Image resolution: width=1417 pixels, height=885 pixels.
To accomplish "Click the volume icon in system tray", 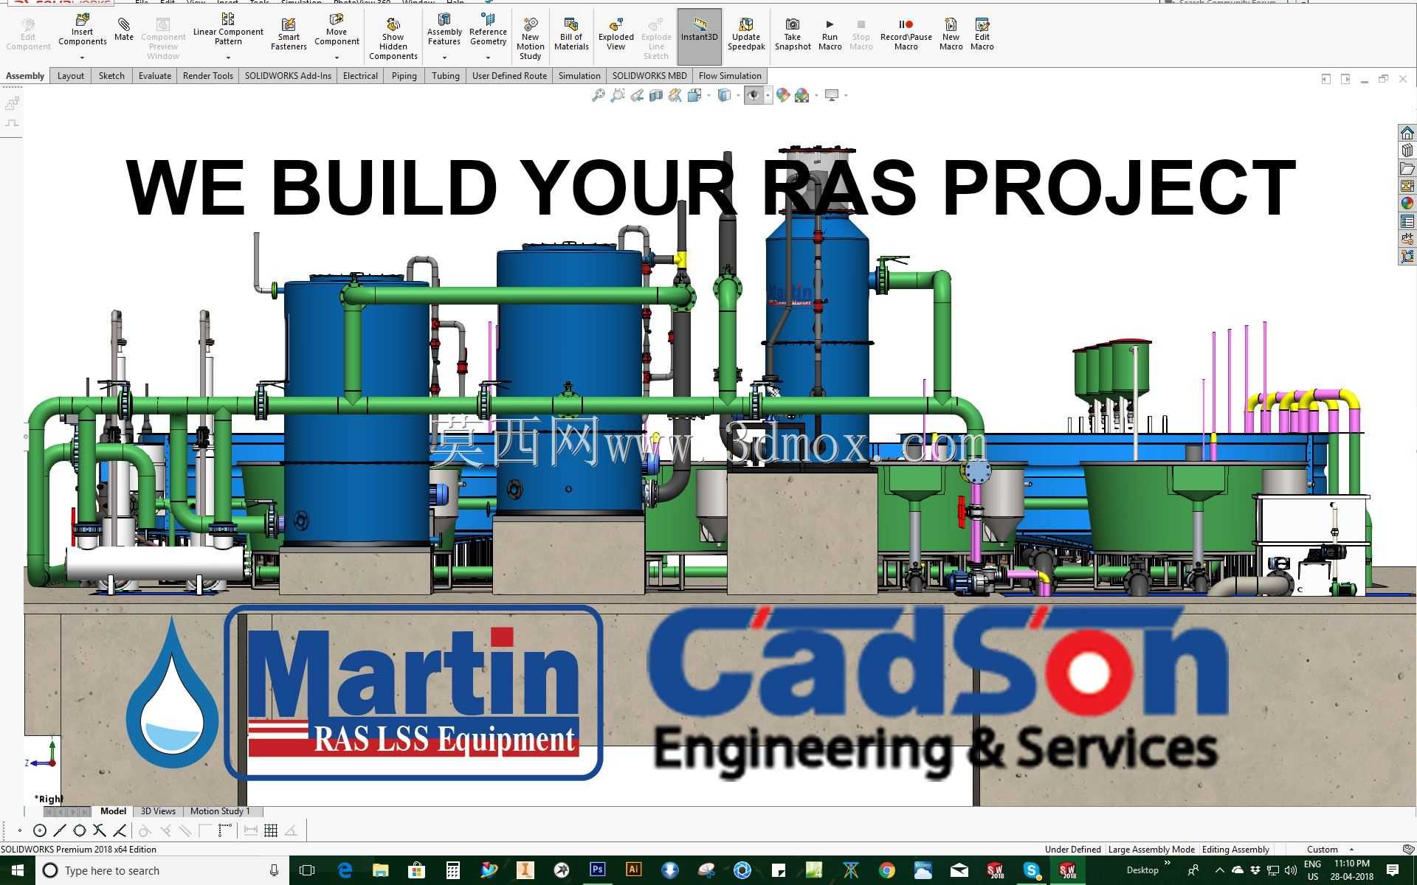I will (x=1290, y=871).
